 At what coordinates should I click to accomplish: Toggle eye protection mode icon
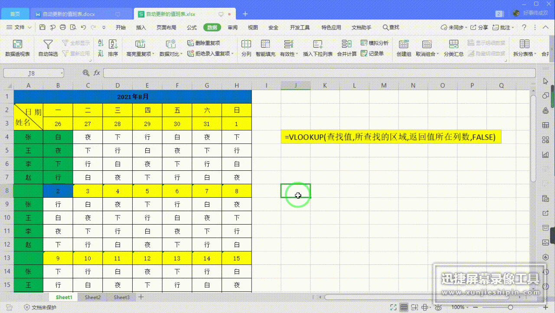[438, 307]
